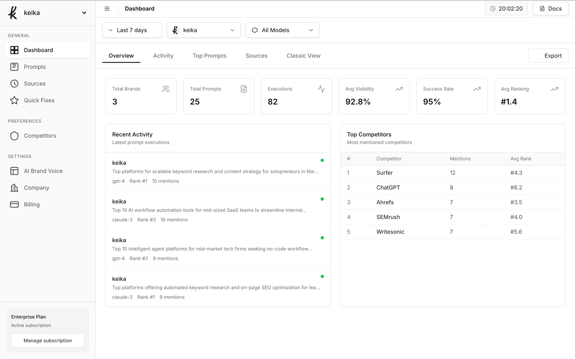575x359 pixels.
Task: Open Billing settings page
Action: 47,204
